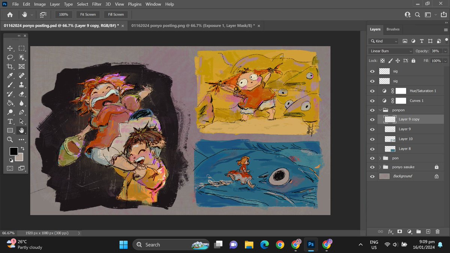This screenshot has height=253, width=450.
Task: Select the Blur tool
Action: tap(22, 103)
